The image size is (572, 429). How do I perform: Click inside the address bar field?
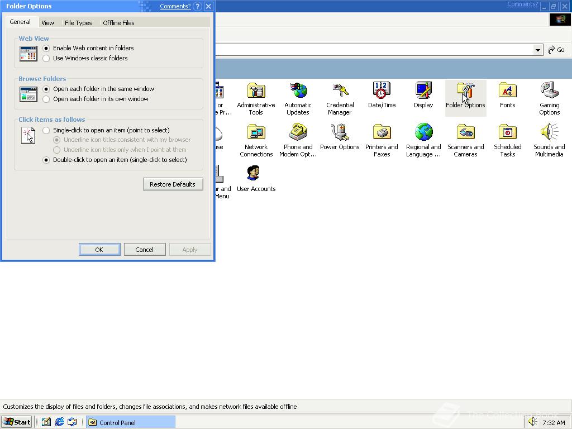[374, 50]
